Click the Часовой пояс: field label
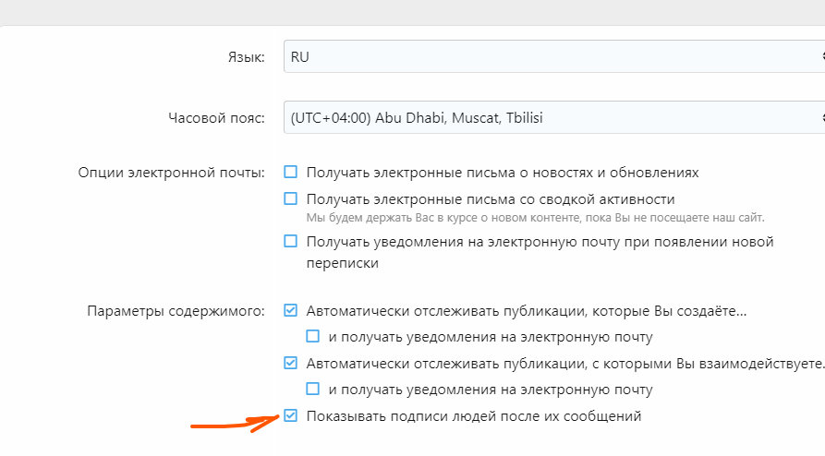 (x=216, y=118)
